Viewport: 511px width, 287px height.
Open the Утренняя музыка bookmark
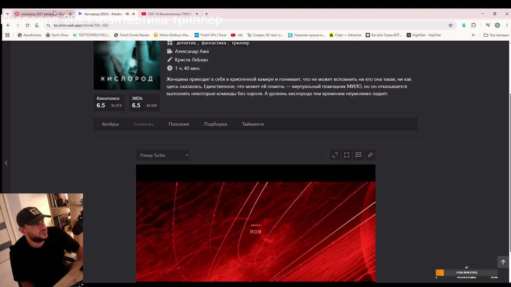(307, 35)
